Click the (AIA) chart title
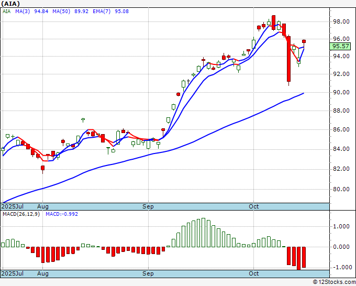Screen dimensions: 356x286 (x=10, y=4)
